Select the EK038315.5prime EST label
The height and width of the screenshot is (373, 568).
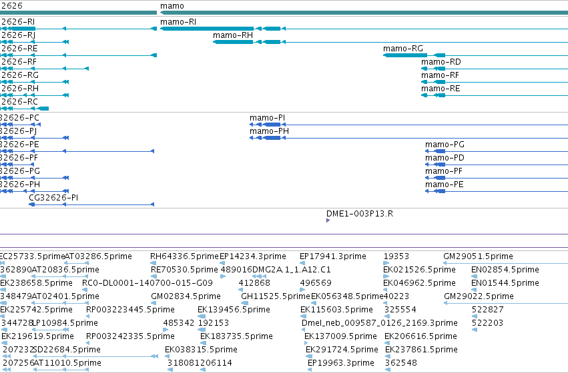(201, 350)
